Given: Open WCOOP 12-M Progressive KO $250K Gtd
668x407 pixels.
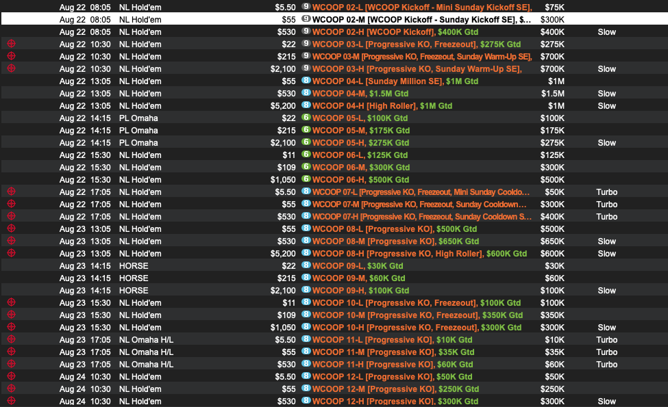Looking at the screenshot, I should (x=396, y=390).
